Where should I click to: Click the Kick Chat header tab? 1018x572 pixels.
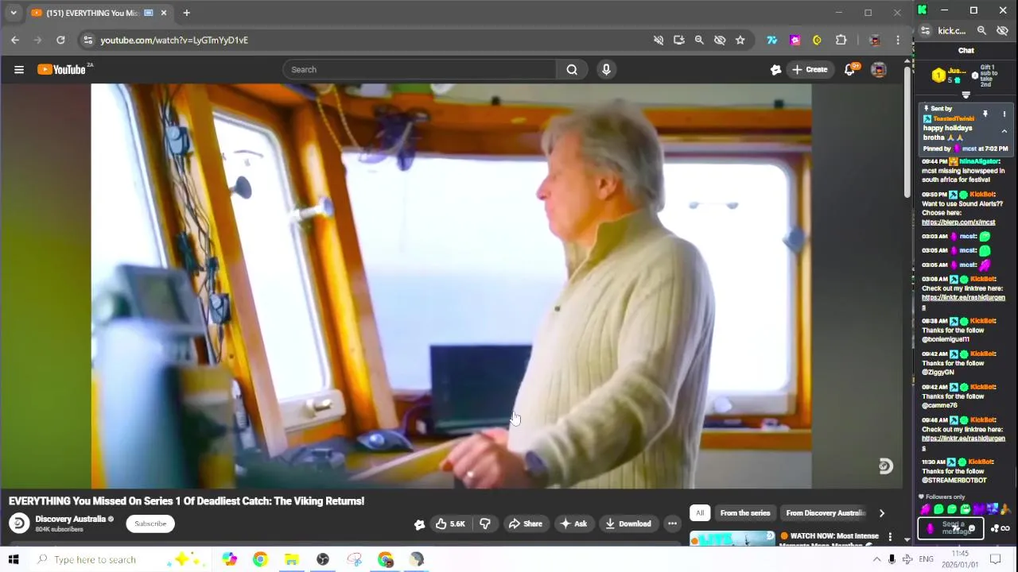pyautogui.click(x=966, y=51)
